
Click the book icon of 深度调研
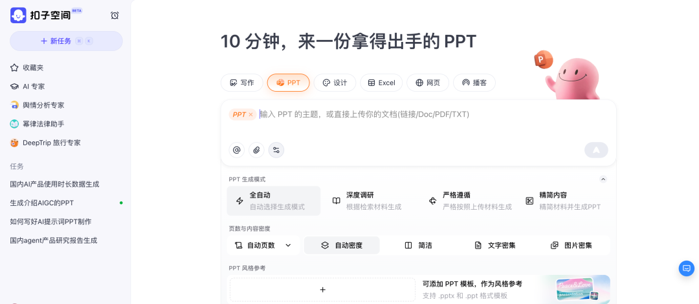[x=336, y=201]
